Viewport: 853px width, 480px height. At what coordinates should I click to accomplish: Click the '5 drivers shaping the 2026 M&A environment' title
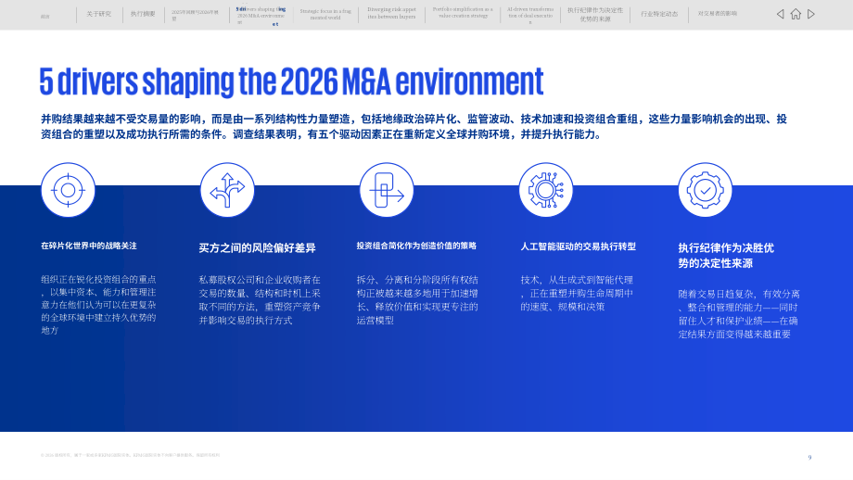click(x=291, y=81)
